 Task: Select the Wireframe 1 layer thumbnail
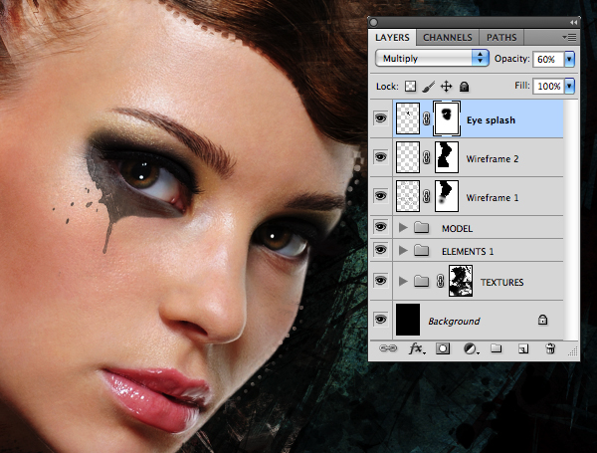coord(408,196)
